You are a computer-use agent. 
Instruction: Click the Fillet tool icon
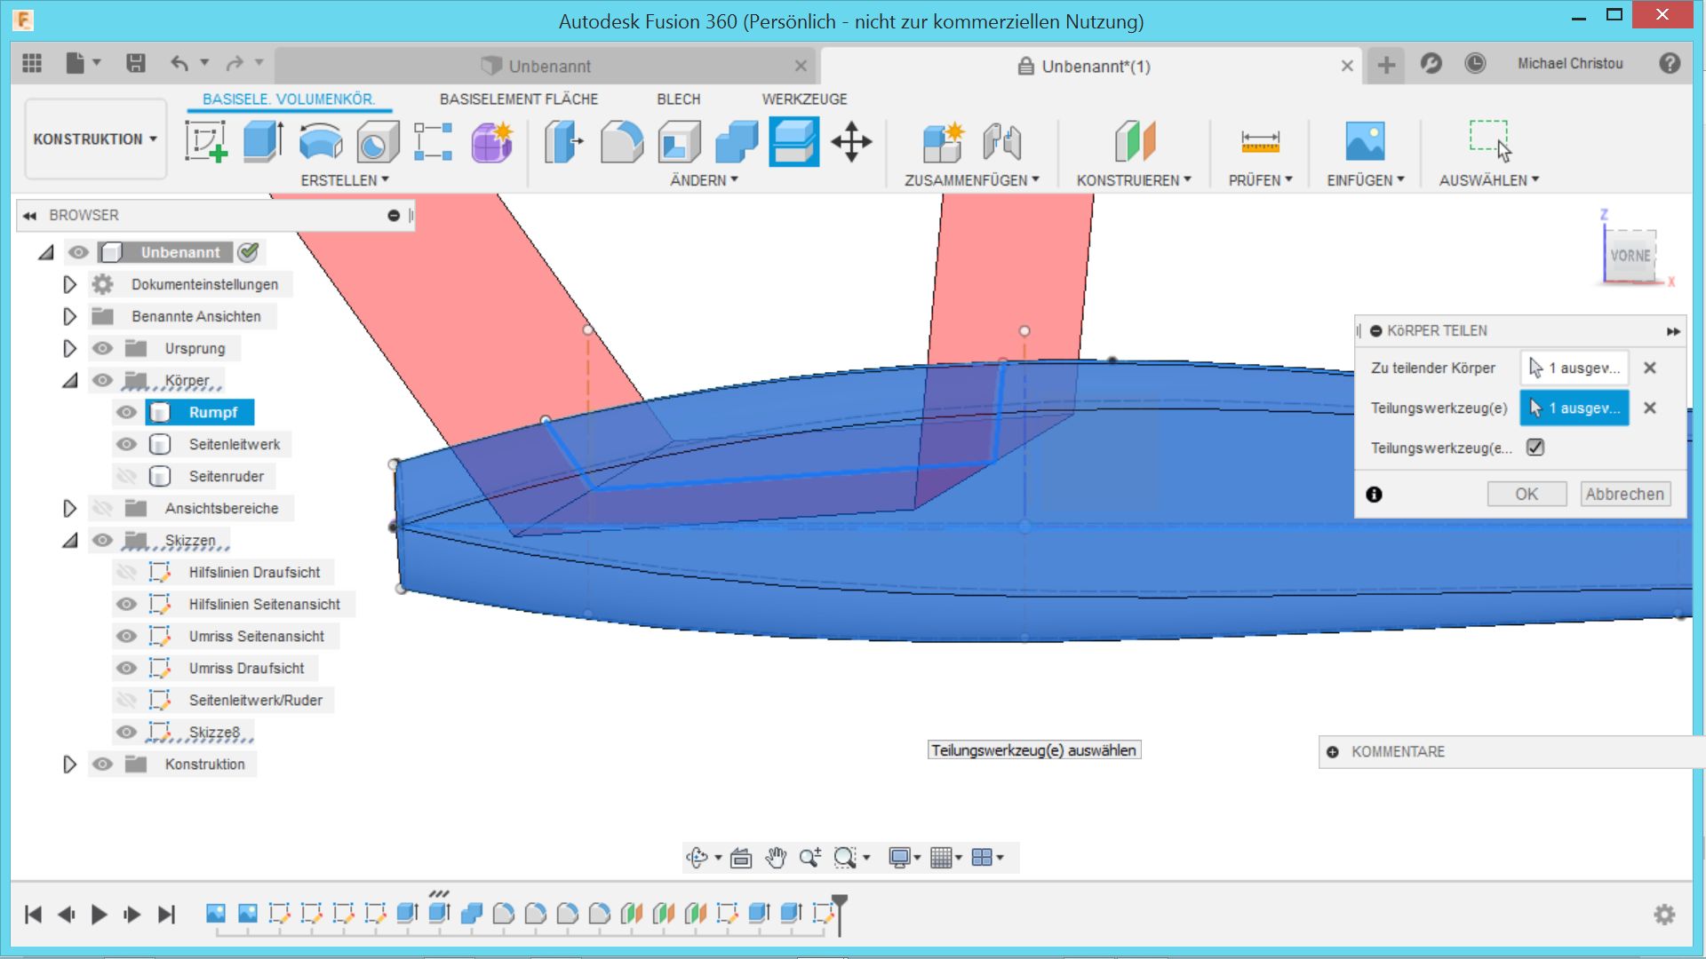(621, 142)
